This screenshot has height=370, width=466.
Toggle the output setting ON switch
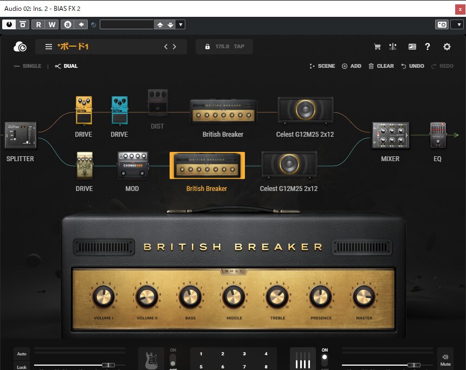tap(325, 360)
